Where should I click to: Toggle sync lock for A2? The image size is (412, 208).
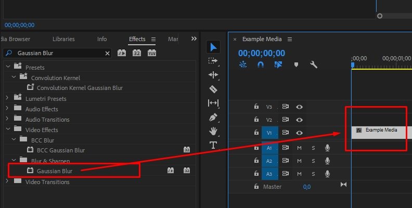click(x=286, y=161)
